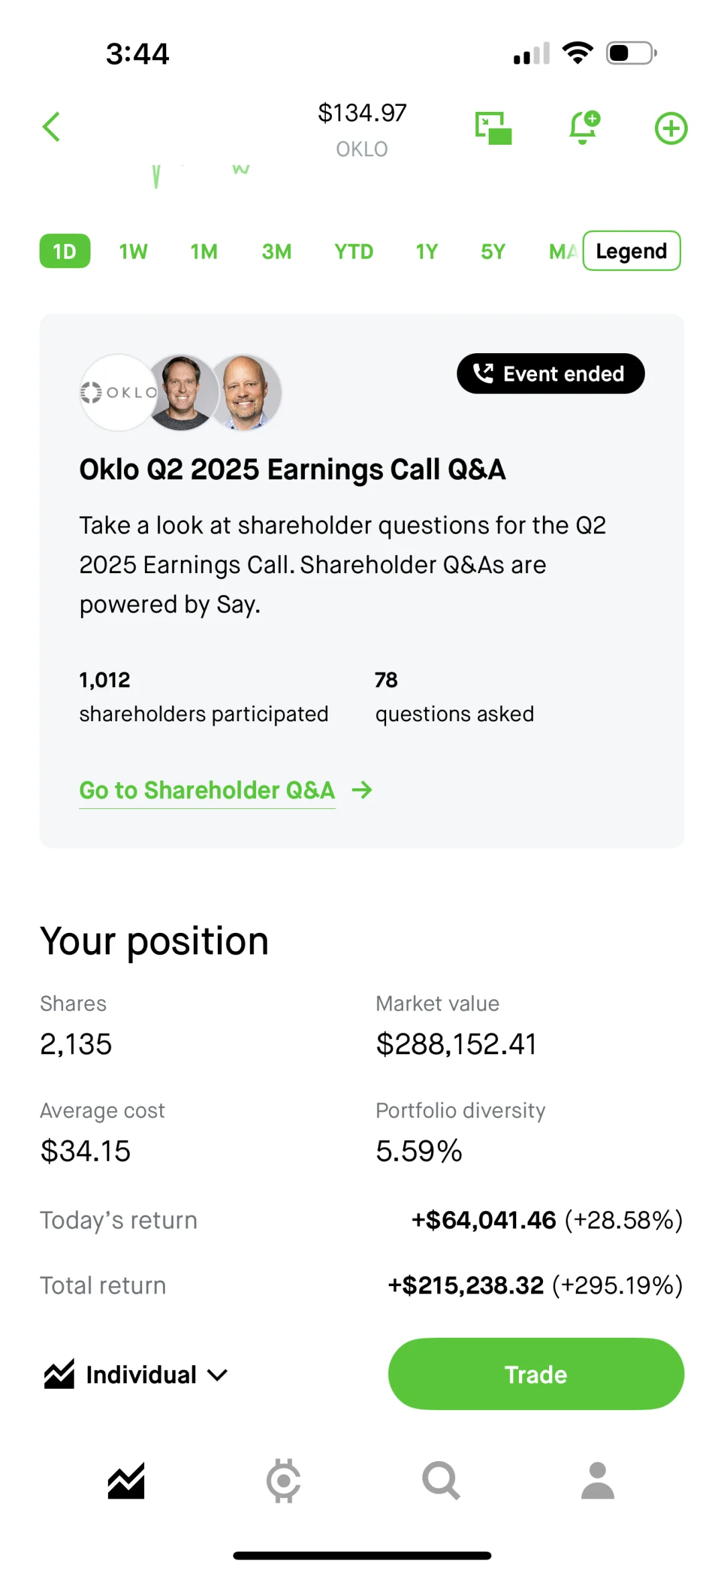Tap the plus circle add icon
Image resolution: width=724 pixels, height=1573 pixels.
tap(671, 128)
